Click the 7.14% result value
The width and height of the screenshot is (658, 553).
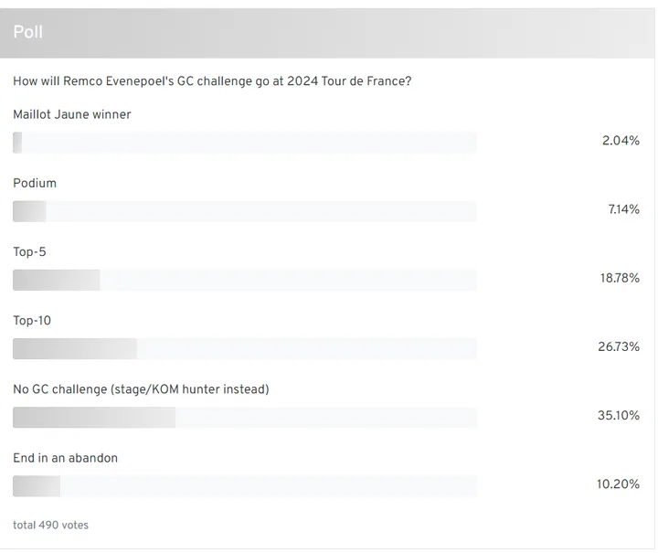click(x=623, y=209)
